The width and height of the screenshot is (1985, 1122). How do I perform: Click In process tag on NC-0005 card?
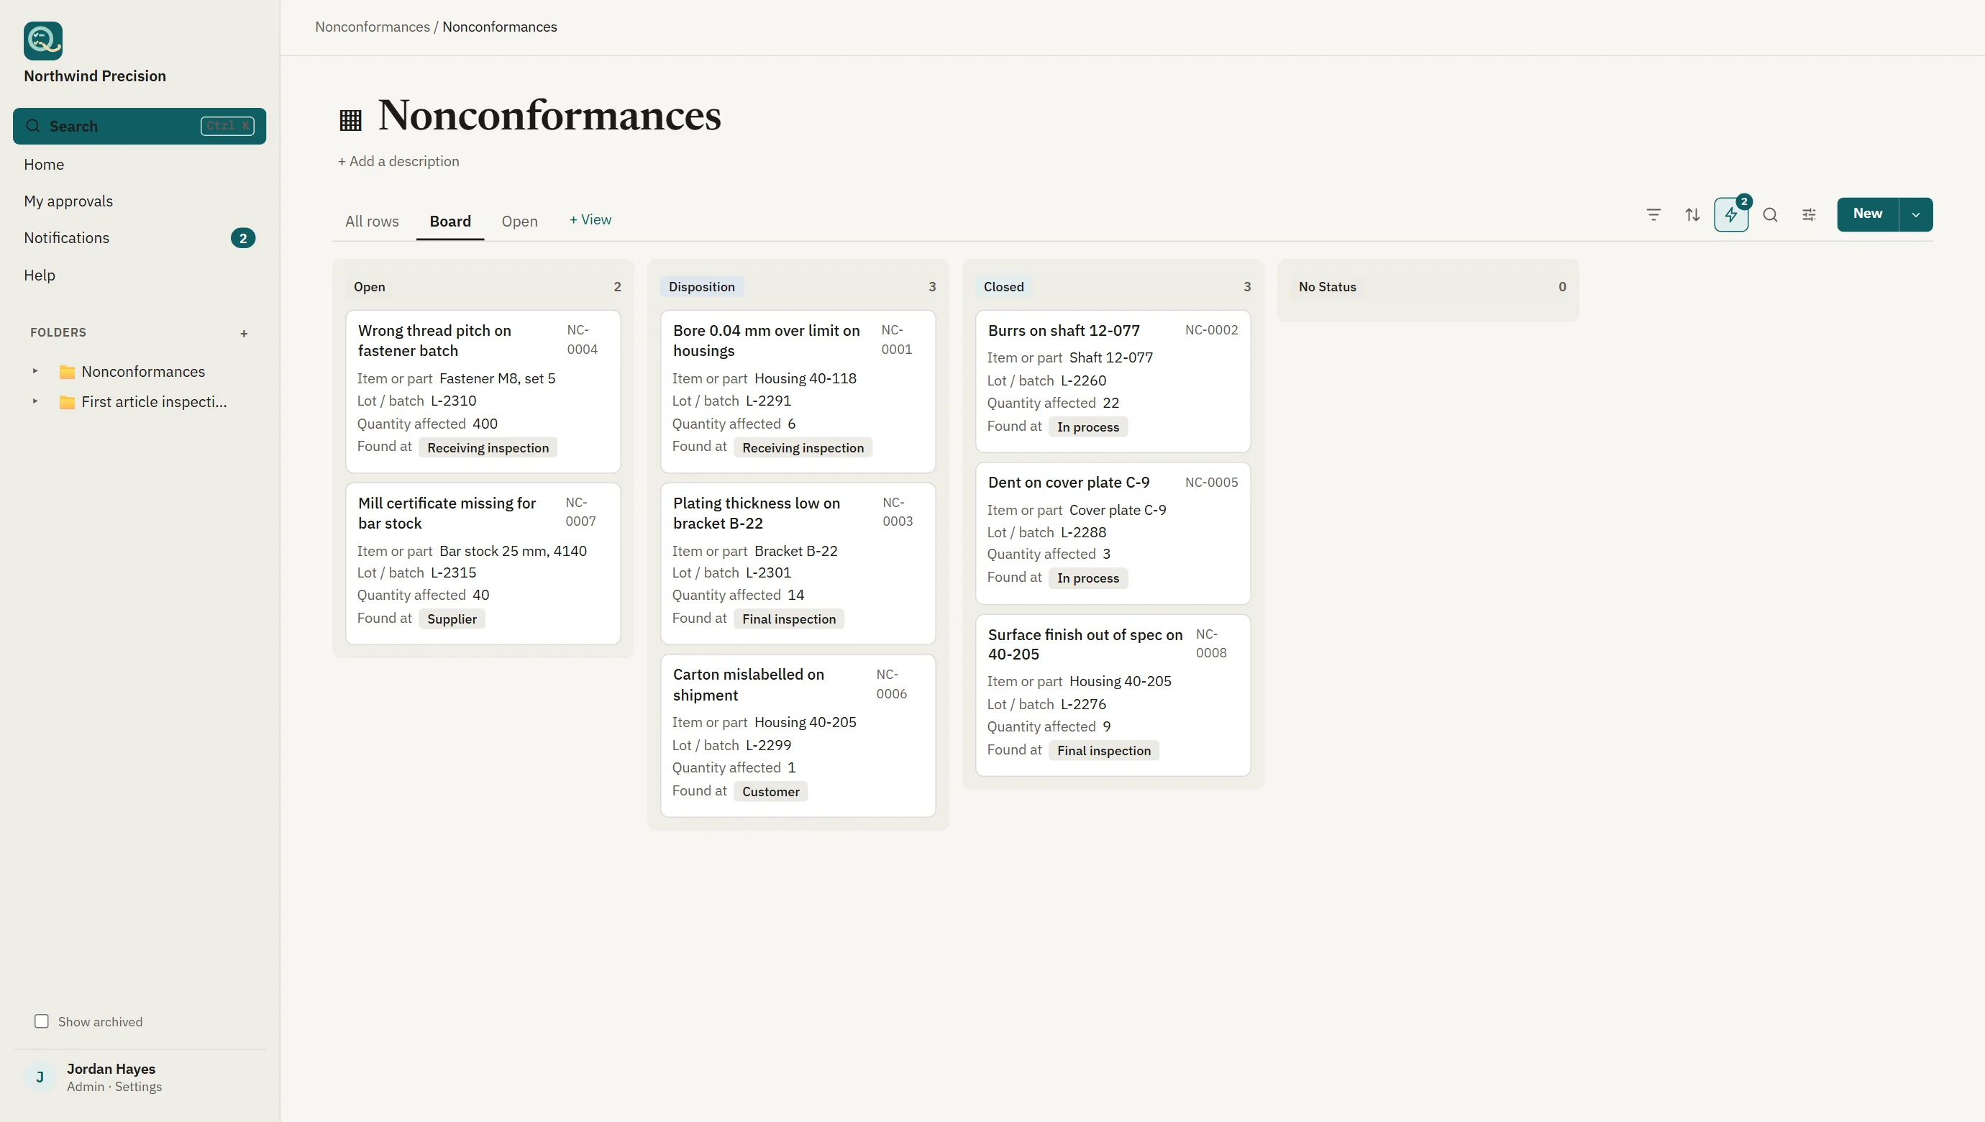(1088, 578)
